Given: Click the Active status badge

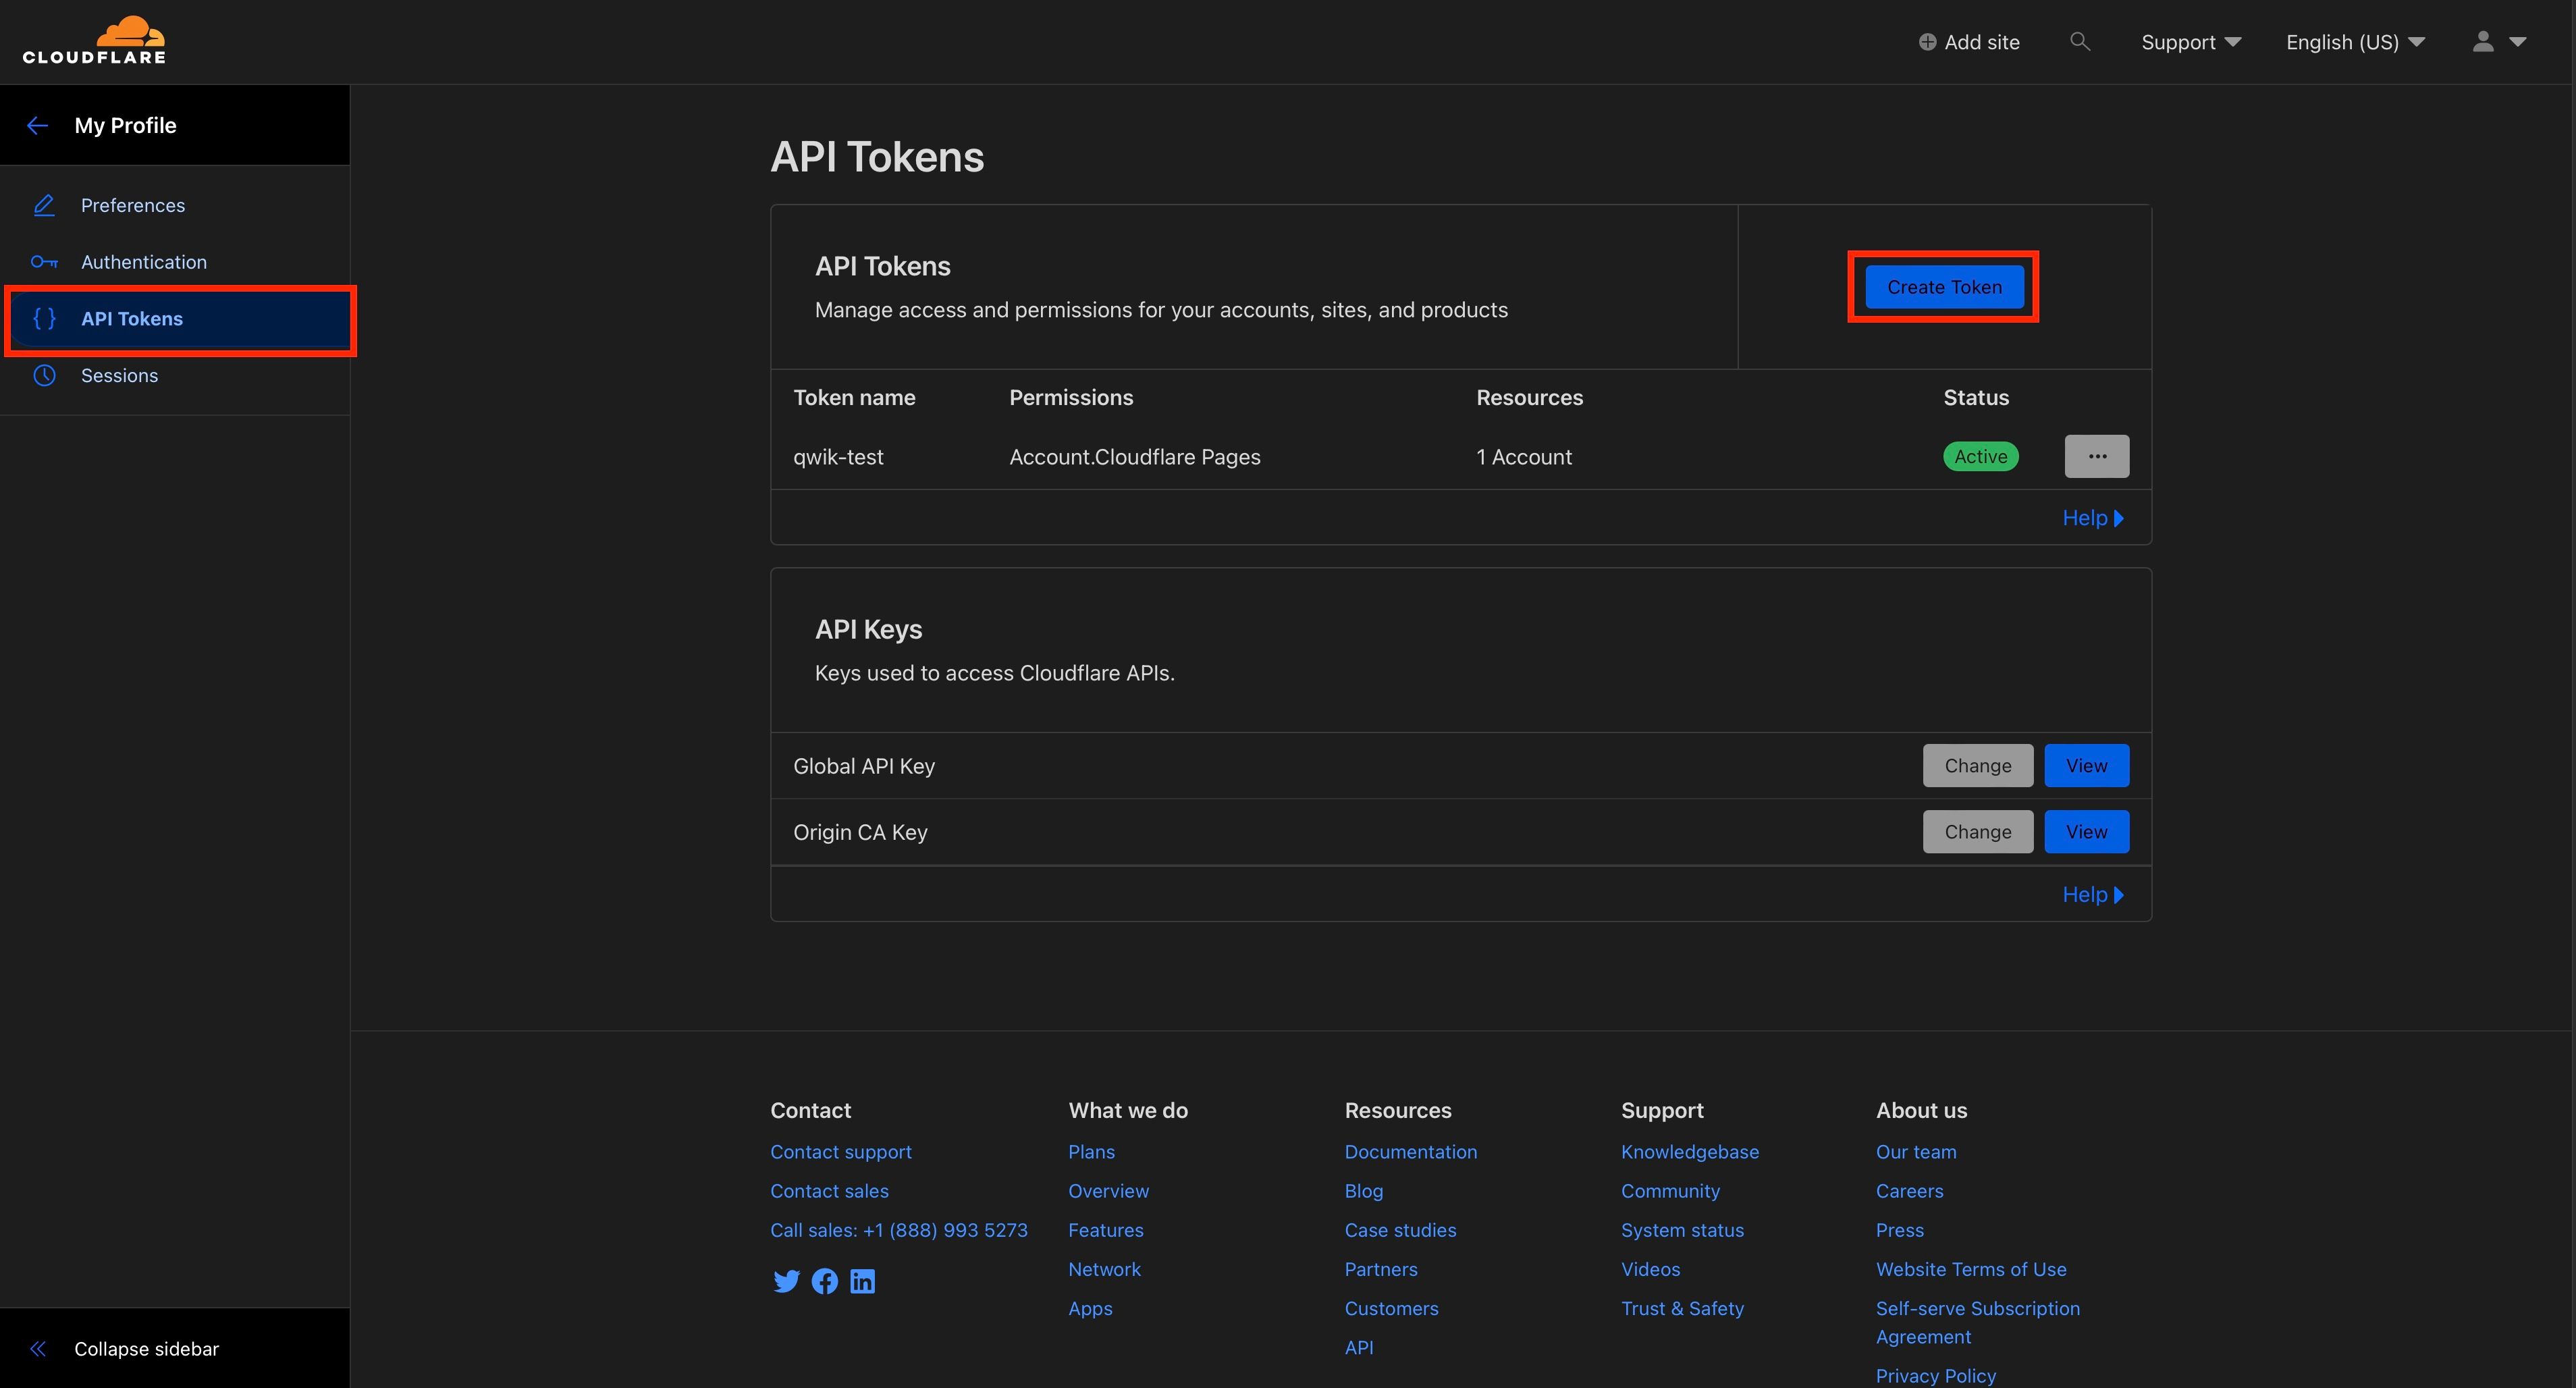Looking at the screenshot, I should (1980, 456).
